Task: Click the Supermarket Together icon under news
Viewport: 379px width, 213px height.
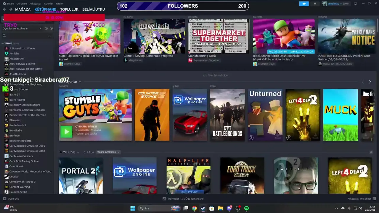Action: coord(190,60)
